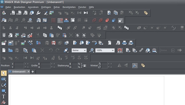185x105 pixels.
Task: Open the zoom tool flyout
Action: point(92,50)
